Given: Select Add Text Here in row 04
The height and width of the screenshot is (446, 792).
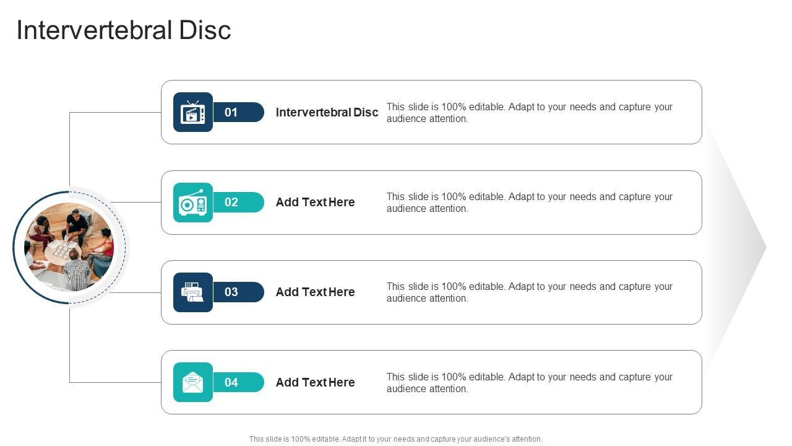Looking at the screenshot, I should point(315,382).
